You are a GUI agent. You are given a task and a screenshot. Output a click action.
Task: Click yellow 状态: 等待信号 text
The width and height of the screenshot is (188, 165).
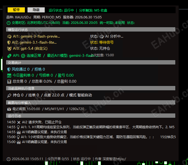click(x=102, y=42)
